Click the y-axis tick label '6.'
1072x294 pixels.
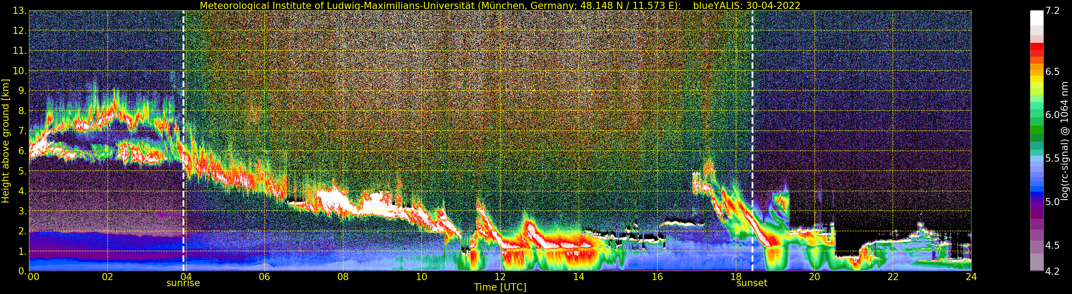23,151
